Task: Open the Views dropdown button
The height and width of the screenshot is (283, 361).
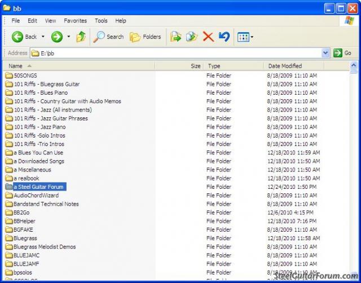Action: click(x=245, y=37)
